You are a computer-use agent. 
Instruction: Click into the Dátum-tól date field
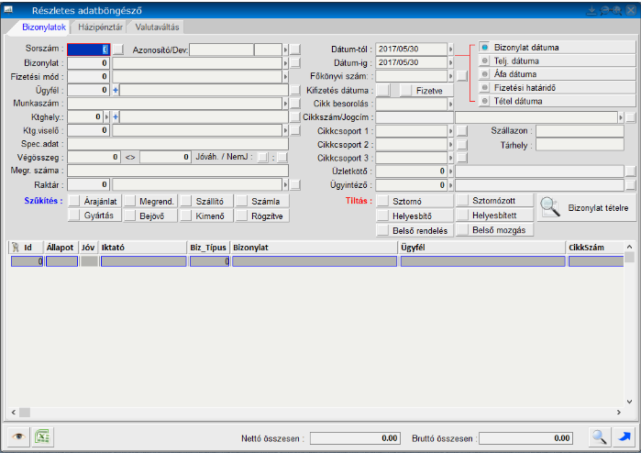tap(410, 49)
